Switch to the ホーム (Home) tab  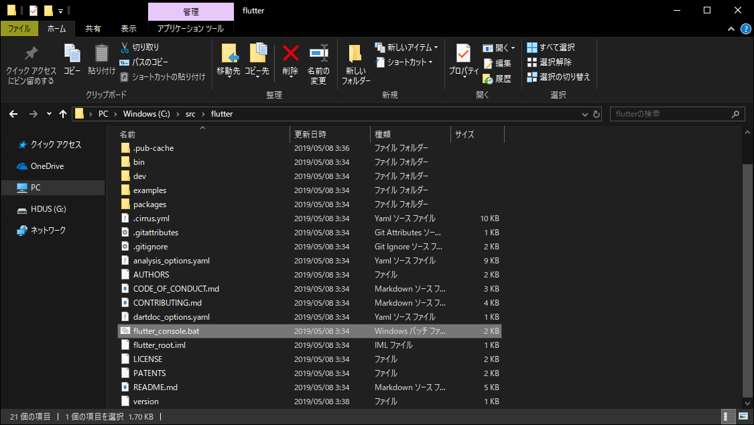tap(56, 28)
